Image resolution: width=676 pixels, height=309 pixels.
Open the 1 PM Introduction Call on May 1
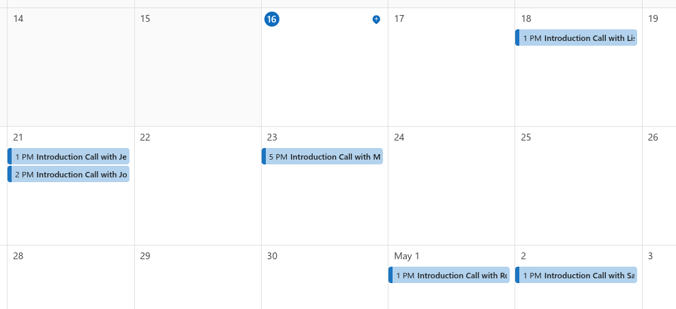[x=450, y=276]
